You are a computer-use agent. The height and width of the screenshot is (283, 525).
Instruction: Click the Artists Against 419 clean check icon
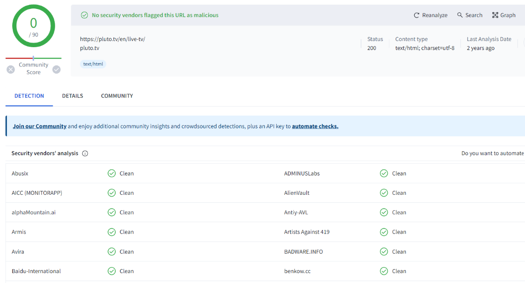[384, 232]
